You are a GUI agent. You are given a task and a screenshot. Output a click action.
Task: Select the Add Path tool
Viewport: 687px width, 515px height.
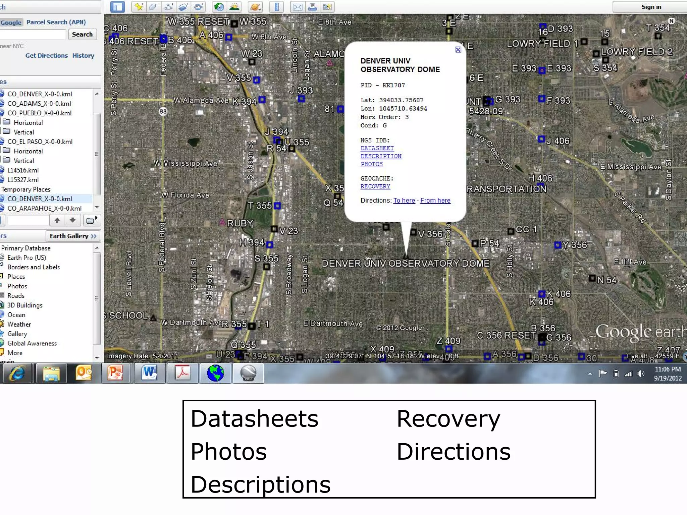(169, 7)
